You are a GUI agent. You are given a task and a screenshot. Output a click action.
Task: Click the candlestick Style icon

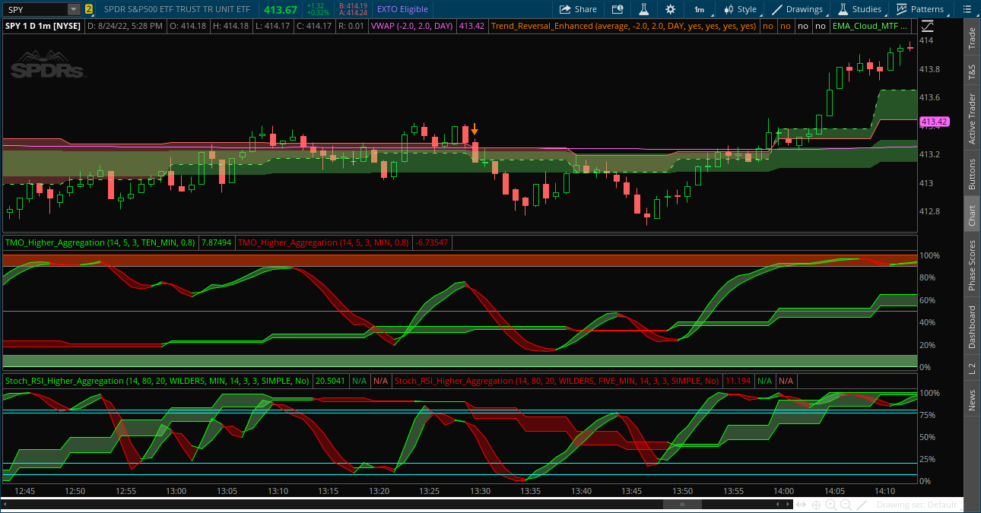[x=728, y=9]
